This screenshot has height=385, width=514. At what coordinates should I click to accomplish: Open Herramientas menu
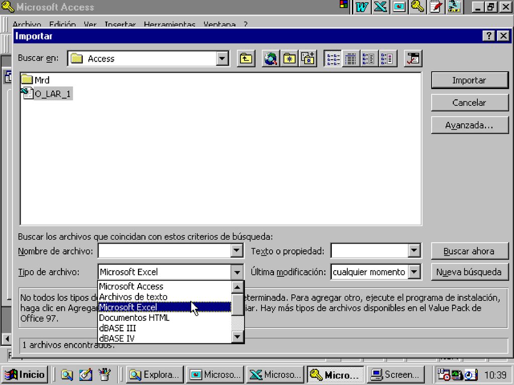(x=170, y=25)
